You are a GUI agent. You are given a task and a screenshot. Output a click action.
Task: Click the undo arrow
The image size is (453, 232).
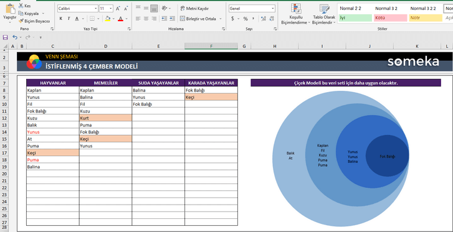click(x=14, y=37)
